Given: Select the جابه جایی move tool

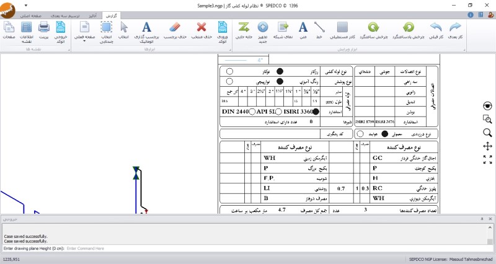Looking at the screenshot, I should (x=244, y=30).
